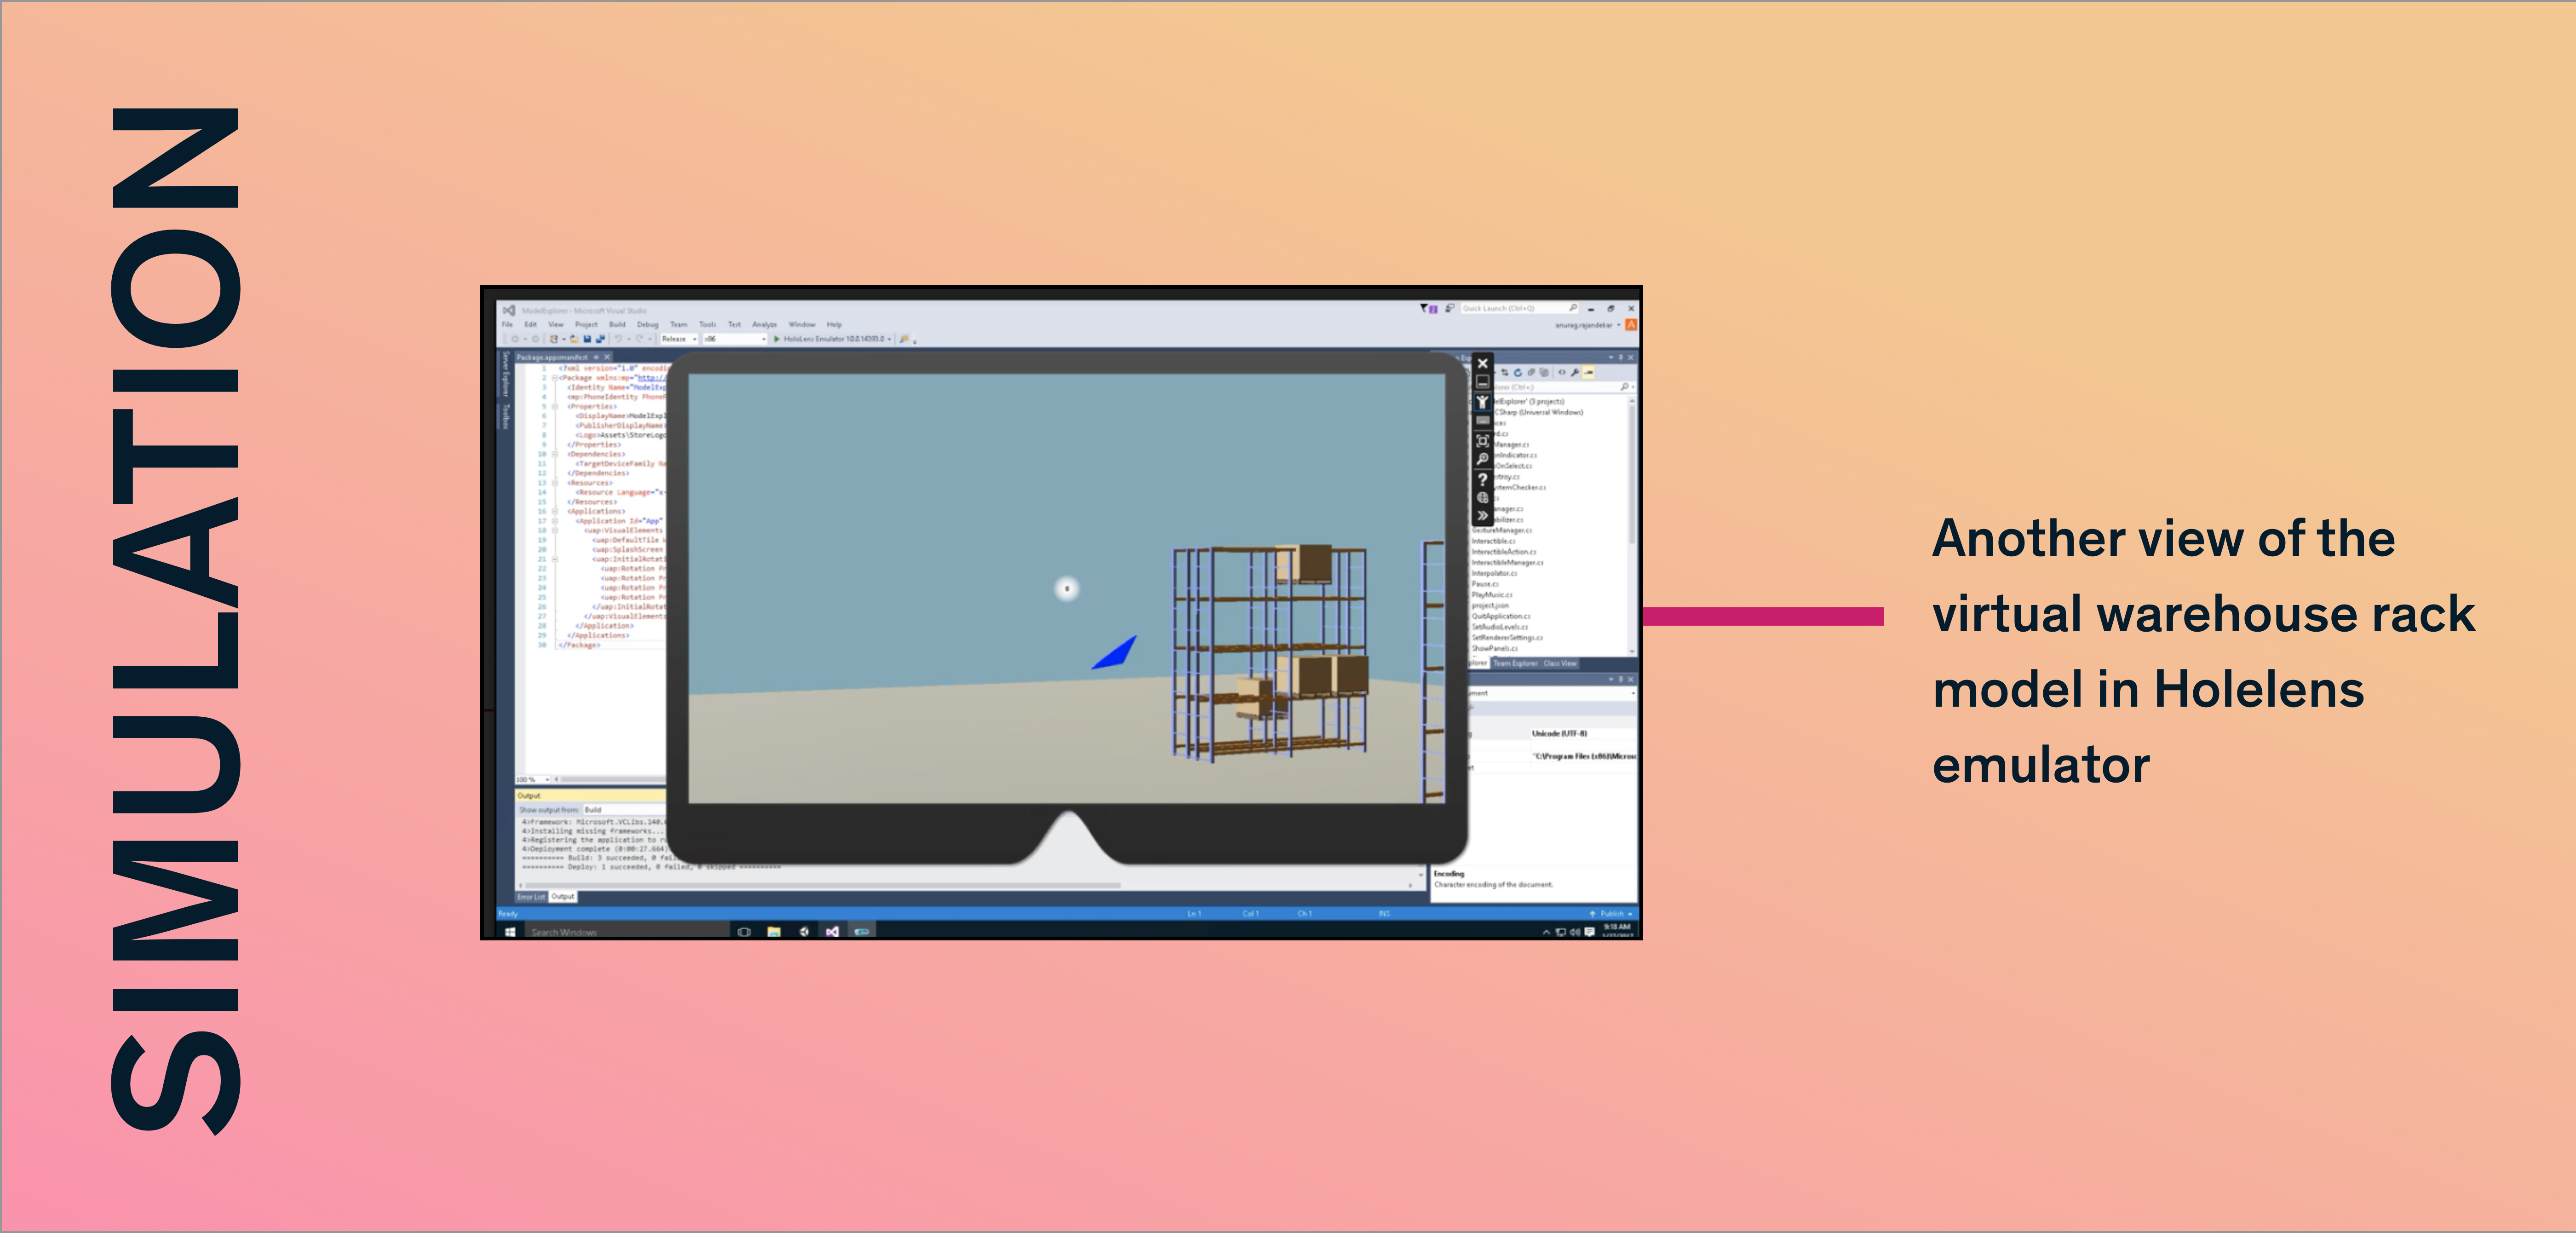The width and height of the screenshot is (2576, 1233).
Task: Open the File menu in Visual Studio
Action: point(507,324)
